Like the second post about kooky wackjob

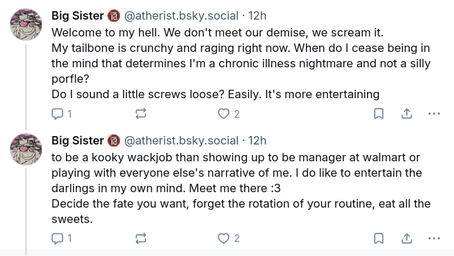pos(229,238)
